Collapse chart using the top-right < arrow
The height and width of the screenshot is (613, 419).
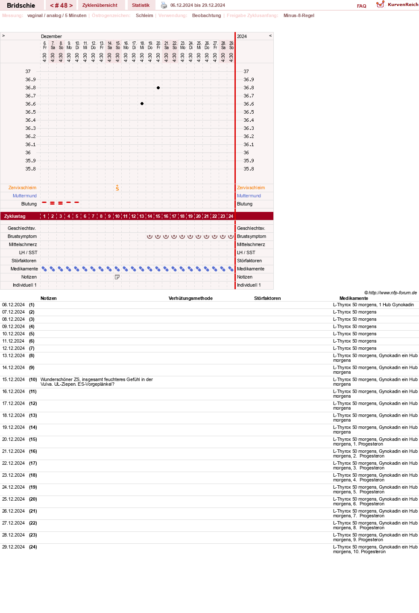point(270,36)
